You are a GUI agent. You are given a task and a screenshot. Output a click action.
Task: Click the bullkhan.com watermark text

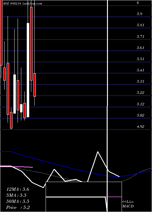(32, 4)
